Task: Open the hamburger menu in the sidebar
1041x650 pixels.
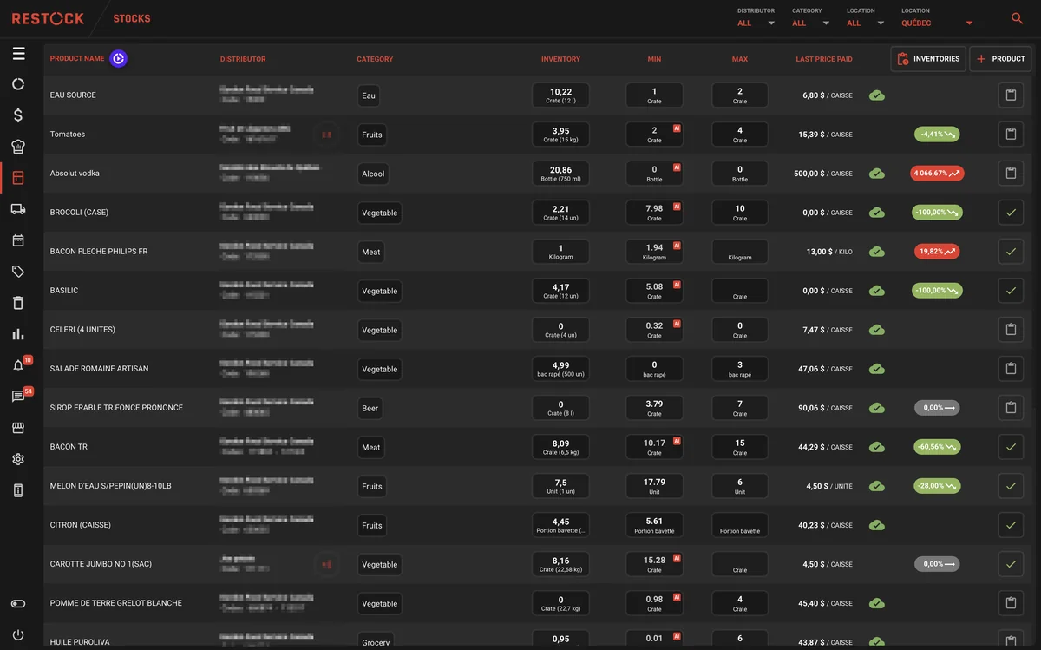Action: (18, 54)
